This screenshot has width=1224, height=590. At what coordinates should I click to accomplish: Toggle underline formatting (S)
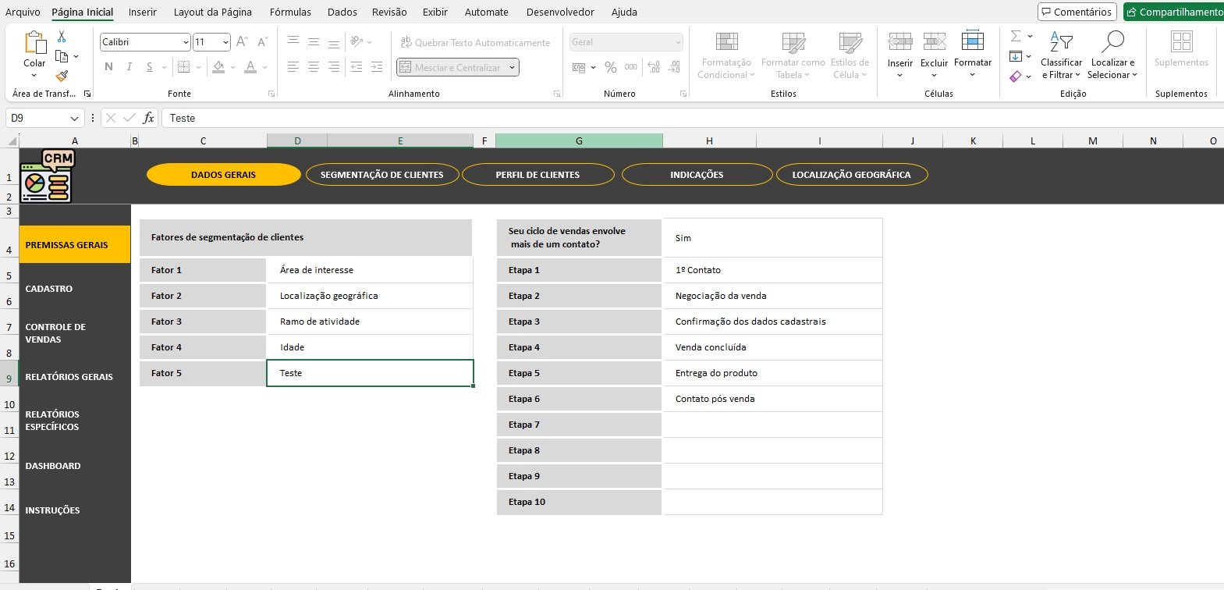[x=149, y=67]
